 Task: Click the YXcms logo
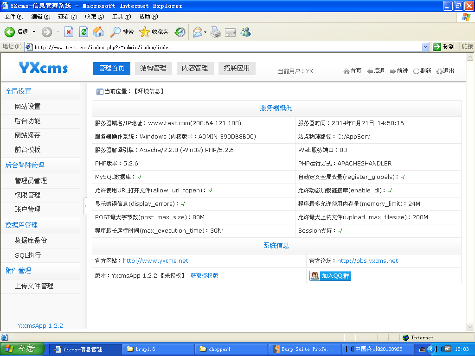[43, 68]
